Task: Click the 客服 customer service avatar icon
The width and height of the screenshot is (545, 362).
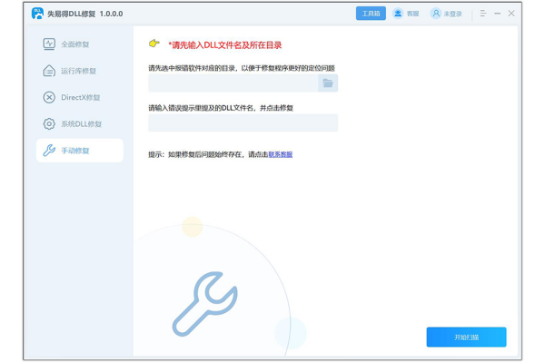Action: [398, 14]
